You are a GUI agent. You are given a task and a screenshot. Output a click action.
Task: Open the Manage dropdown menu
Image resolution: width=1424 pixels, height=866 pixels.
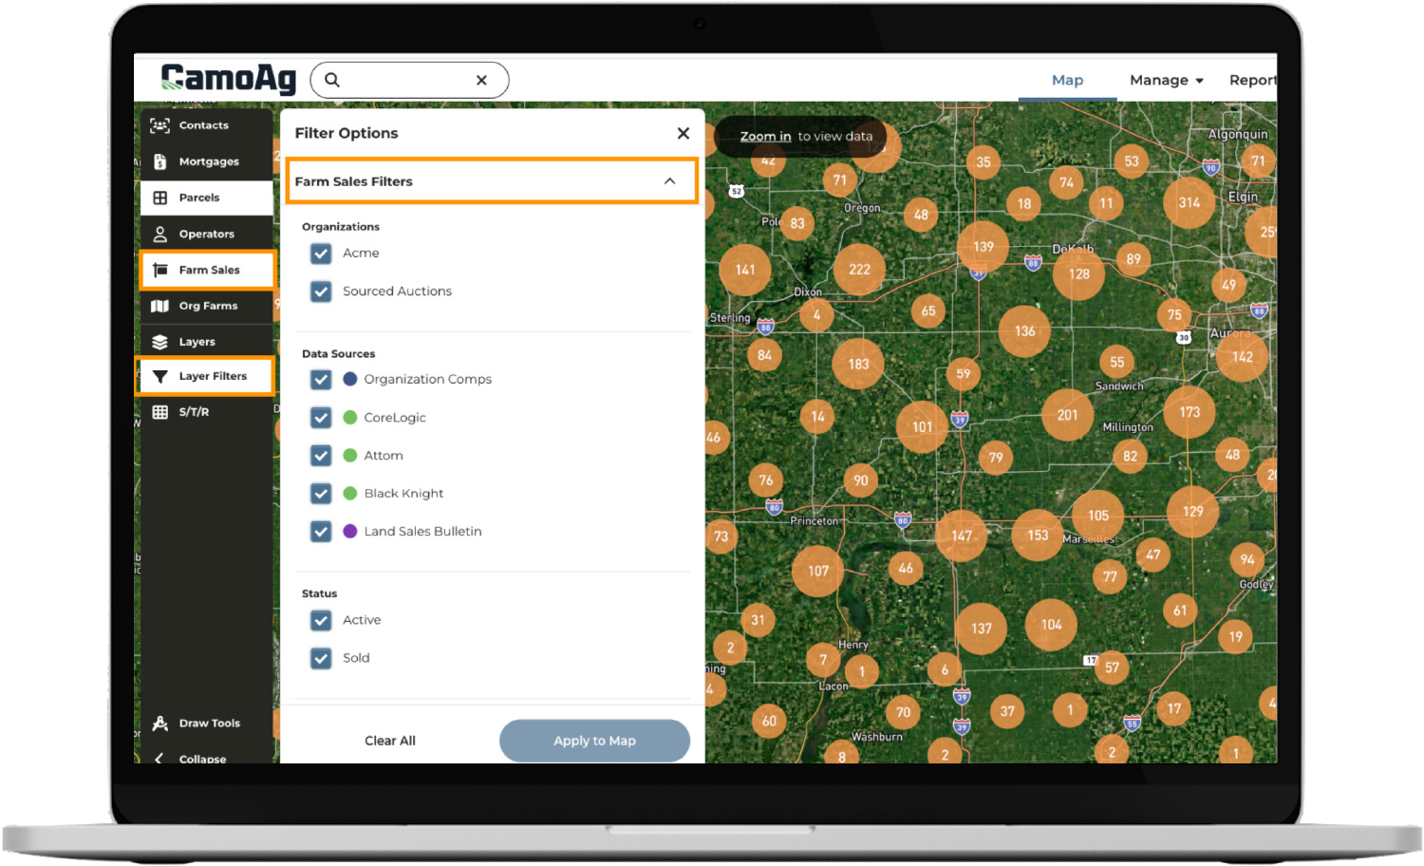click(x=1166, y=81)
